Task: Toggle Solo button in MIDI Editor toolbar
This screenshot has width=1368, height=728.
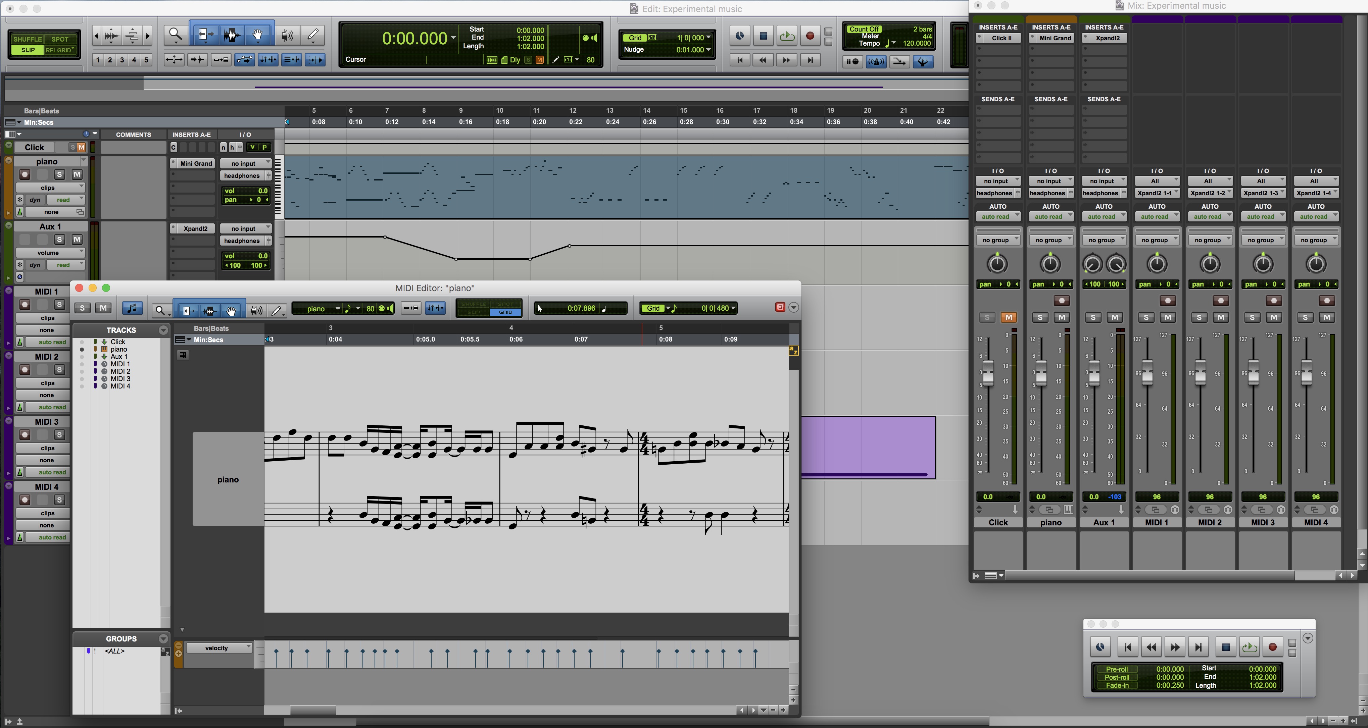Action: click(82, 308)
